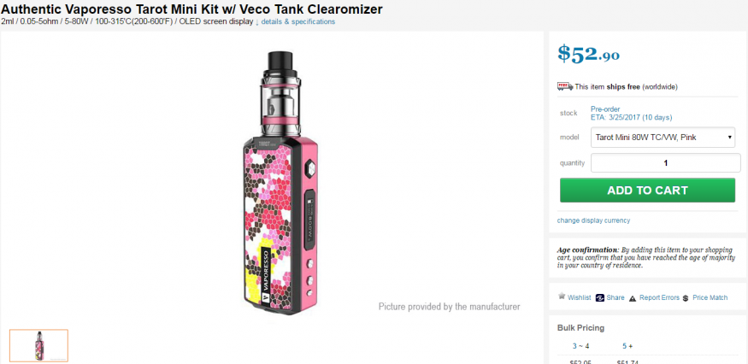The height and width of the screenshot is (364, 748).
Task: Open the details & specifications link
Action: click(298, 22)
